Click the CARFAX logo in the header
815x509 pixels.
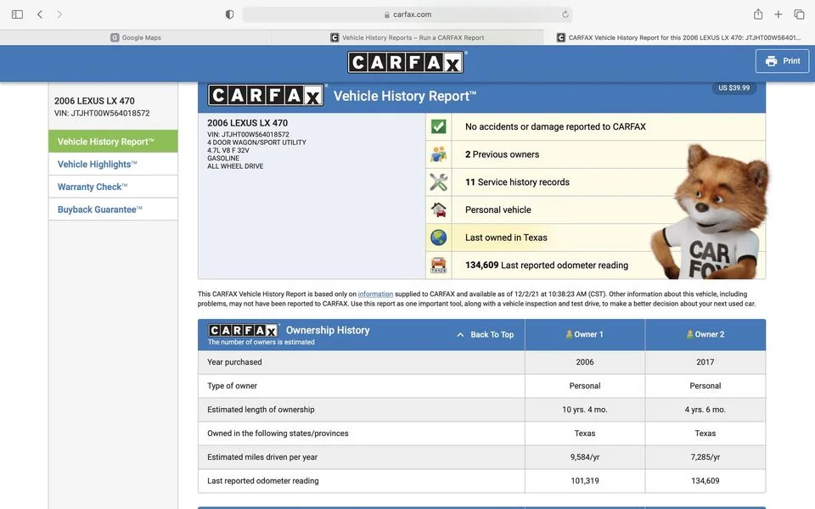point(406,62)
